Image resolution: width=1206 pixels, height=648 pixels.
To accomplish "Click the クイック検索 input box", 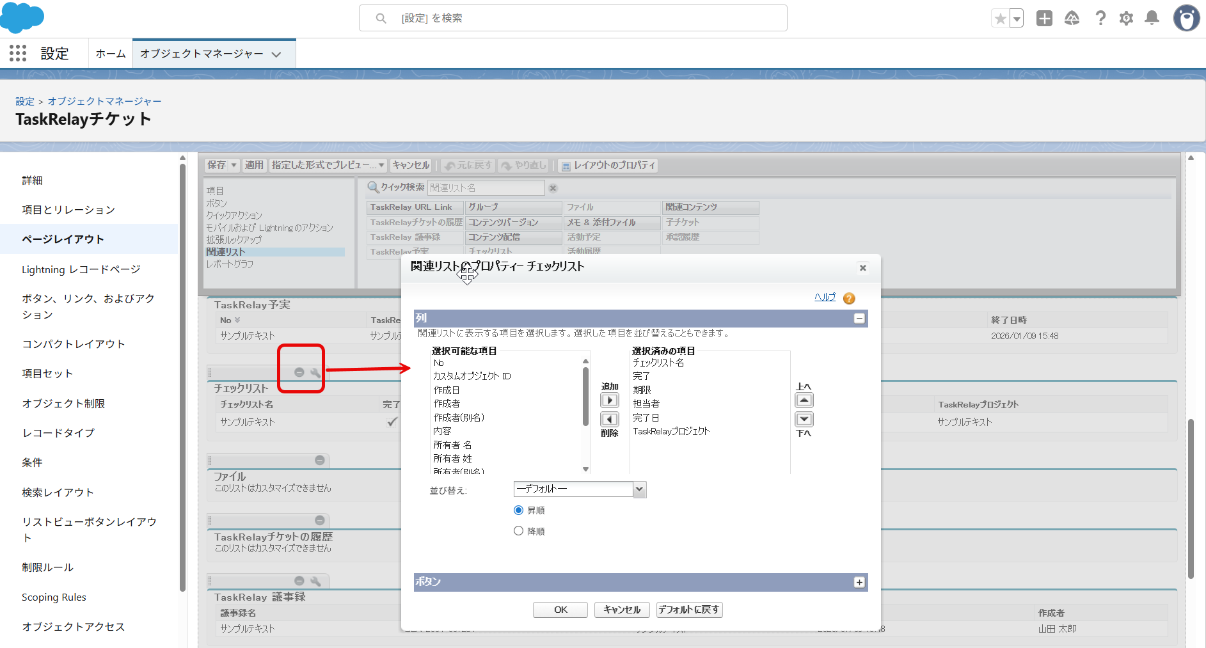I will (x=486, y=188).
